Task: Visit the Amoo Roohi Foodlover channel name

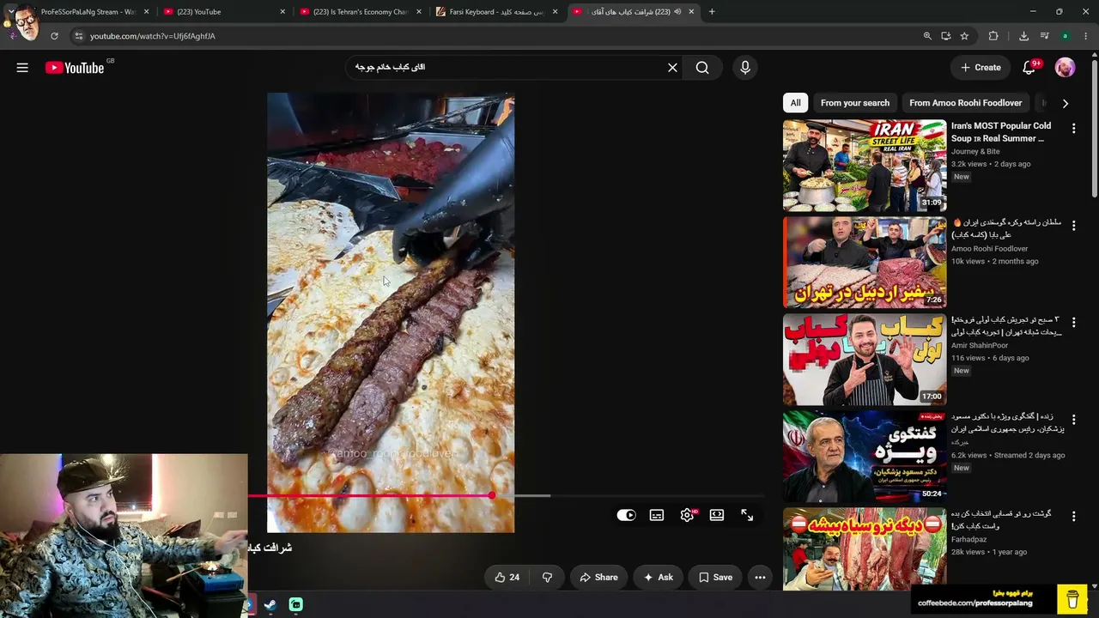Action: (989, 249)
